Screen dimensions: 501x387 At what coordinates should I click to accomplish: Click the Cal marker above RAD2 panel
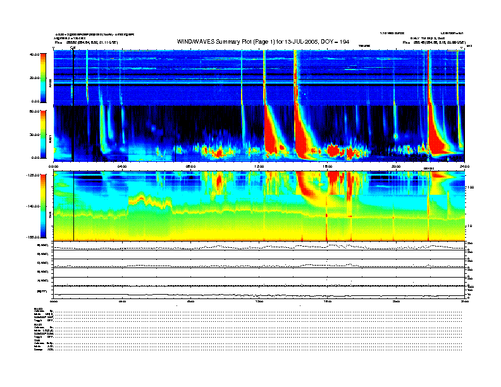[x=73, y=47]
